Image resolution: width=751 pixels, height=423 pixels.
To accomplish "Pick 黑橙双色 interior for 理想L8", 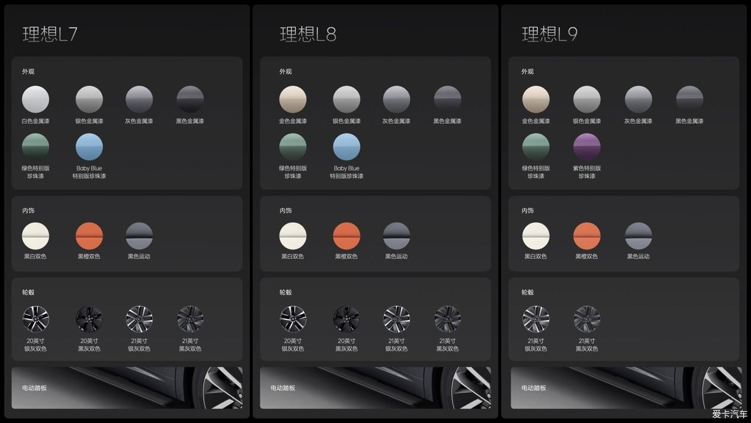I will click(x=346, y=236).
